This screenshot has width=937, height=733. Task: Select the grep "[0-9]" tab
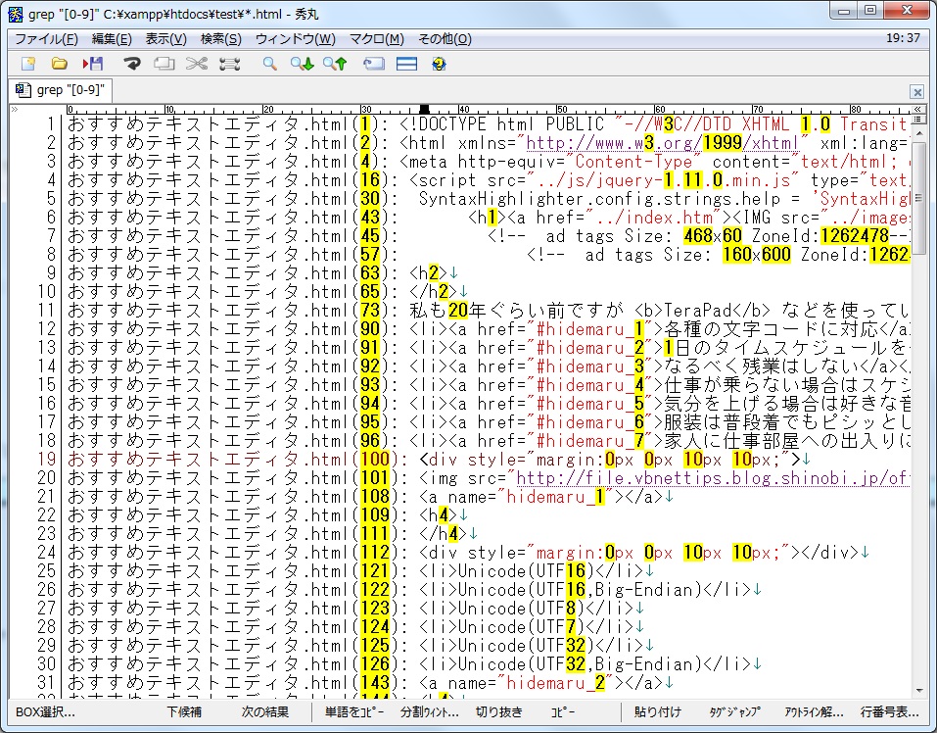tap(61, 90)
